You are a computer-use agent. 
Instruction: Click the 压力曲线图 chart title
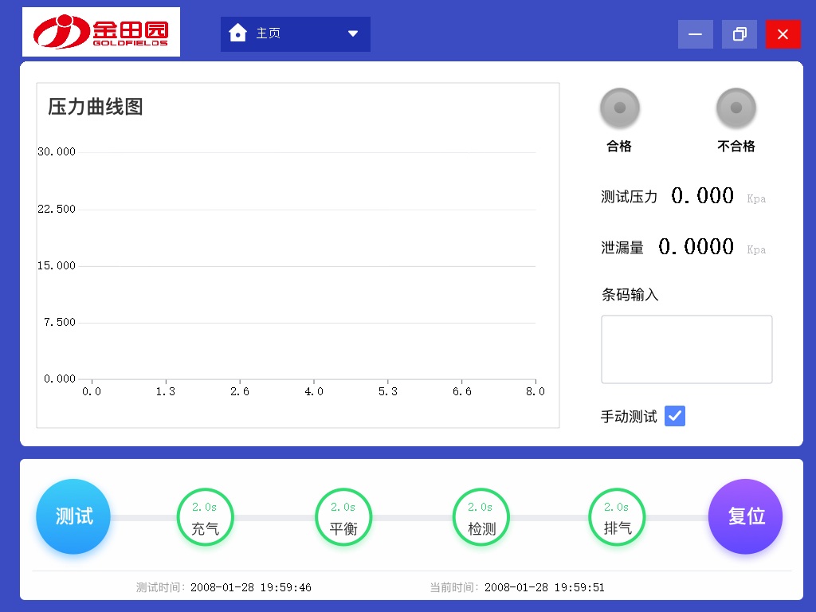pos(96,107)
